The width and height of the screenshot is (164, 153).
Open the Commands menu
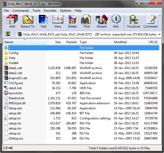pos(21,11)
